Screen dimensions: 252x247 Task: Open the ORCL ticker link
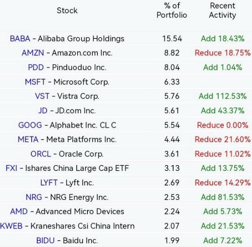[41, 154]
